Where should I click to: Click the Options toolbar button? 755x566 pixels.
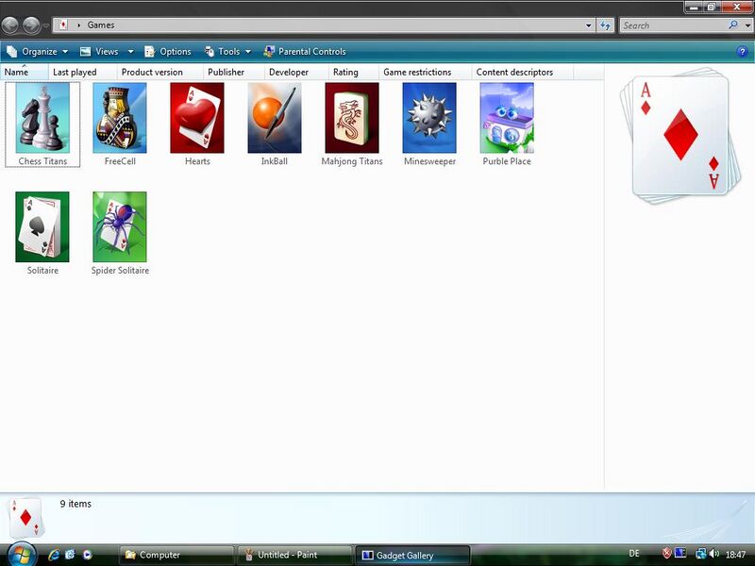click(168, 52)
